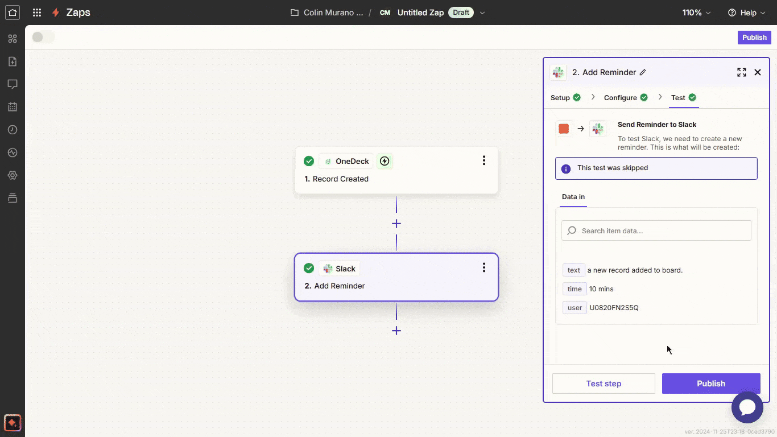Screen dimensions: 777x437
Task: Click the Test step button
Action: pyautogui.click(x=604, y=384)
